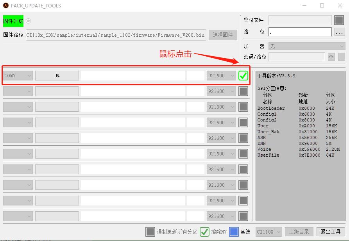This screenshot has height=241, width=349.
Task: Toggle the 擦除NV green checkbox
Action: coord(204,232)
